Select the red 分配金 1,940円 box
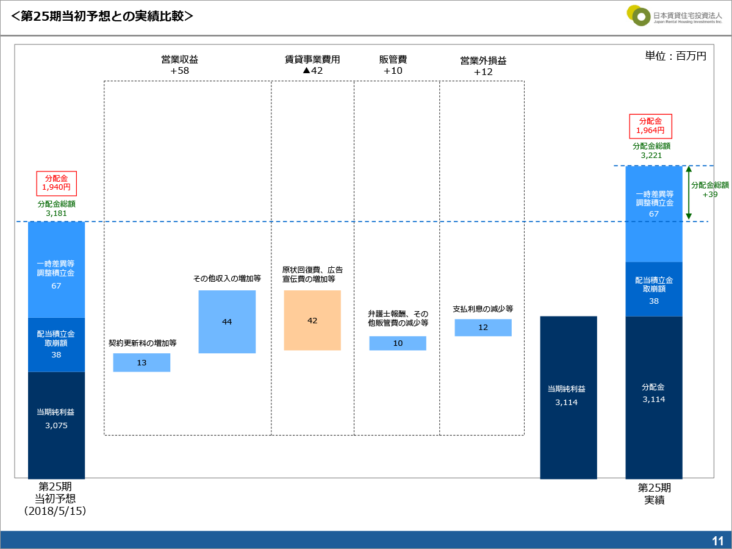 click(56, 183)
